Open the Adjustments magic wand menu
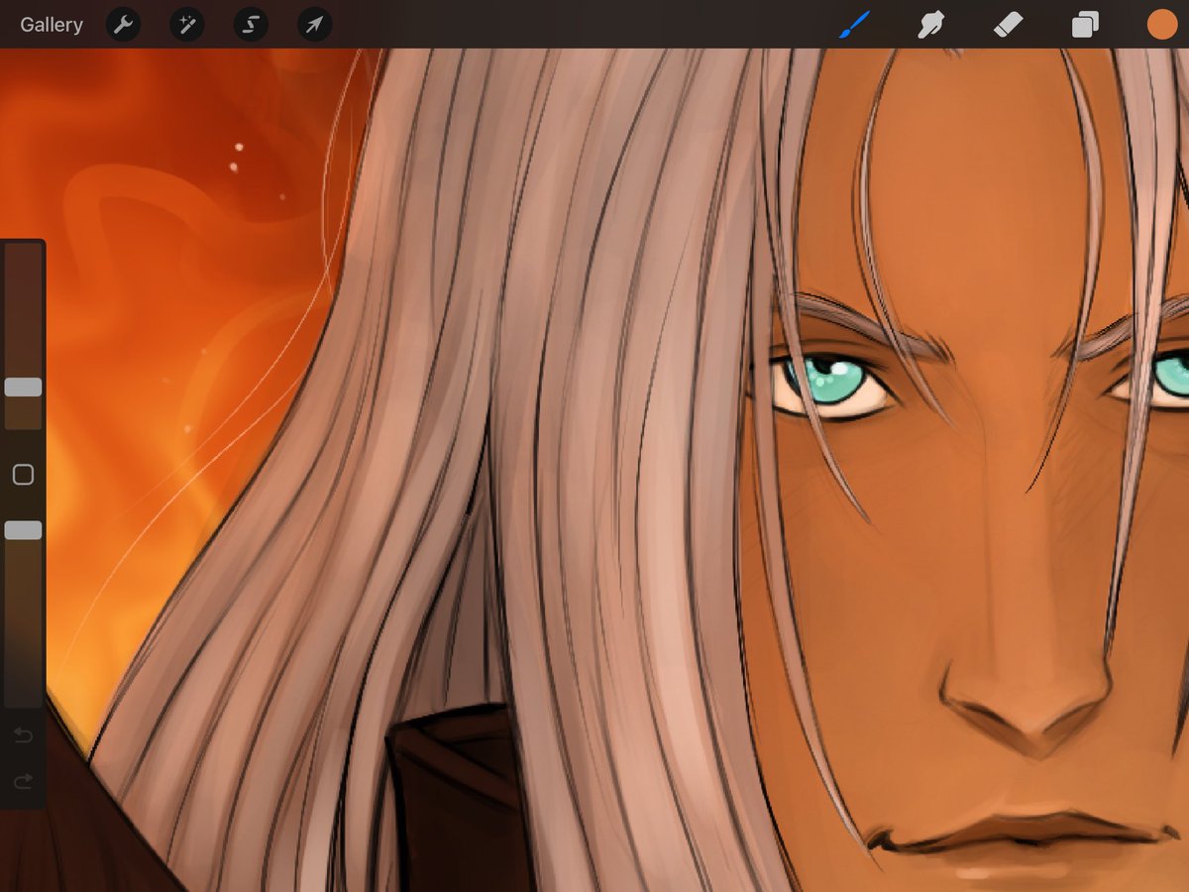1189x892 pixels. pyautogui.click(x=186, y=25)
